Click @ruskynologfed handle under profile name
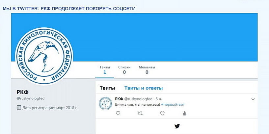This screenshot has width=269, height=134. pos(31,98)
